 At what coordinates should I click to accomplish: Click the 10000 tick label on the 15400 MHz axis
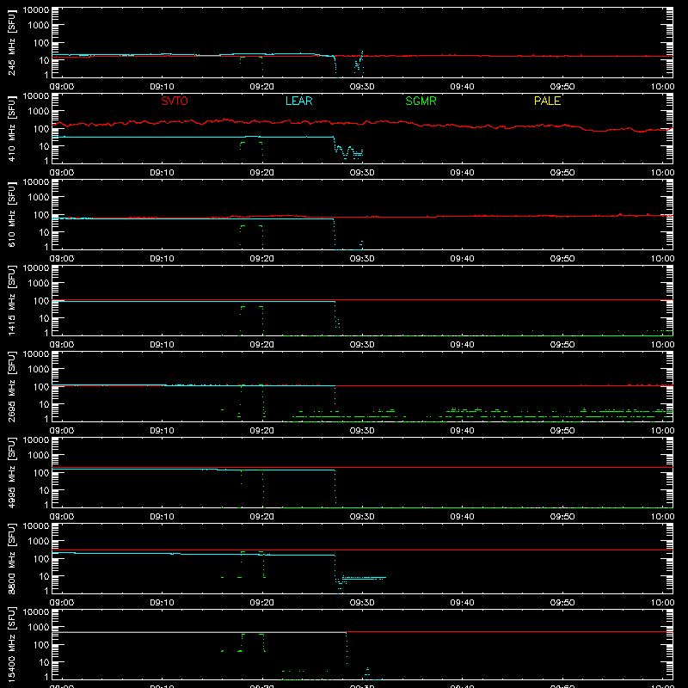click(x=36, y=612)
